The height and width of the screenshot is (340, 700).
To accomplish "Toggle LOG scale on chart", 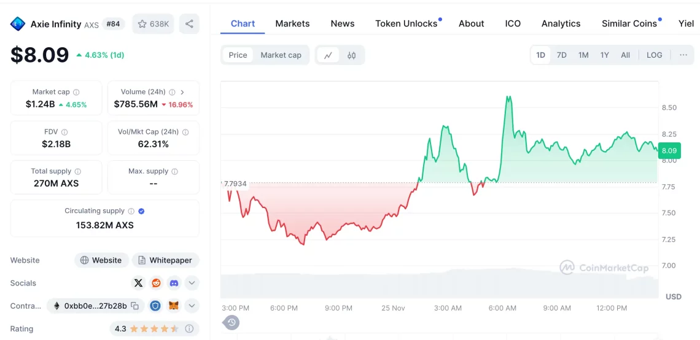I will click(x=655, y=55).
